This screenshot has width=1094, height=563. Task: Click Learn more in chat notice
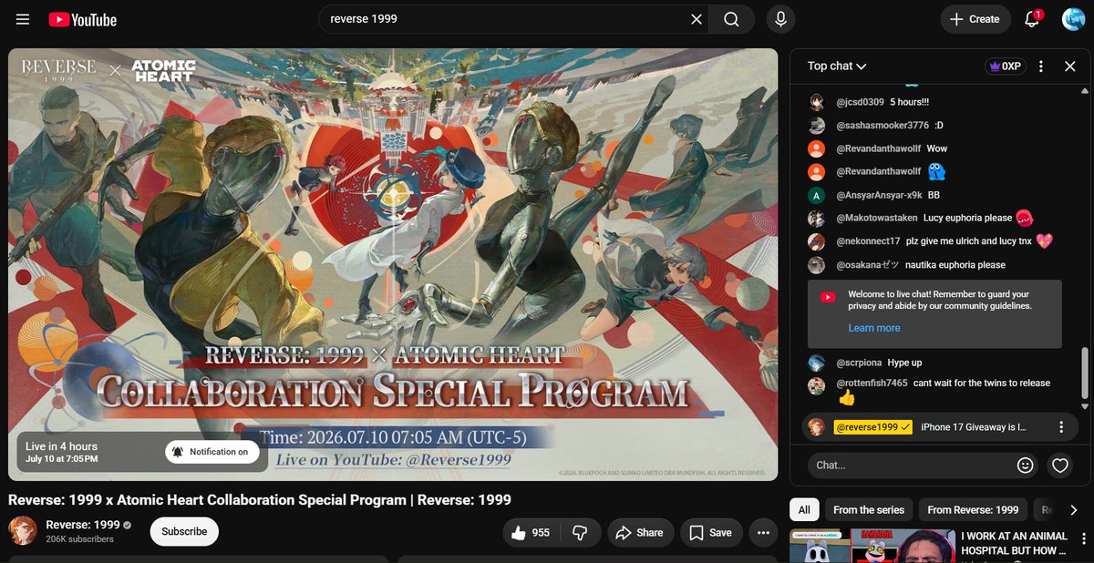(x=873, y=328)
